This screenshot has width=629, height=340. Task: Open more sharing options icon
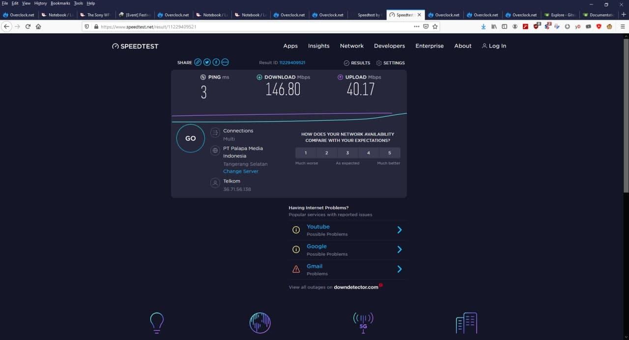[x=225, y=62]
